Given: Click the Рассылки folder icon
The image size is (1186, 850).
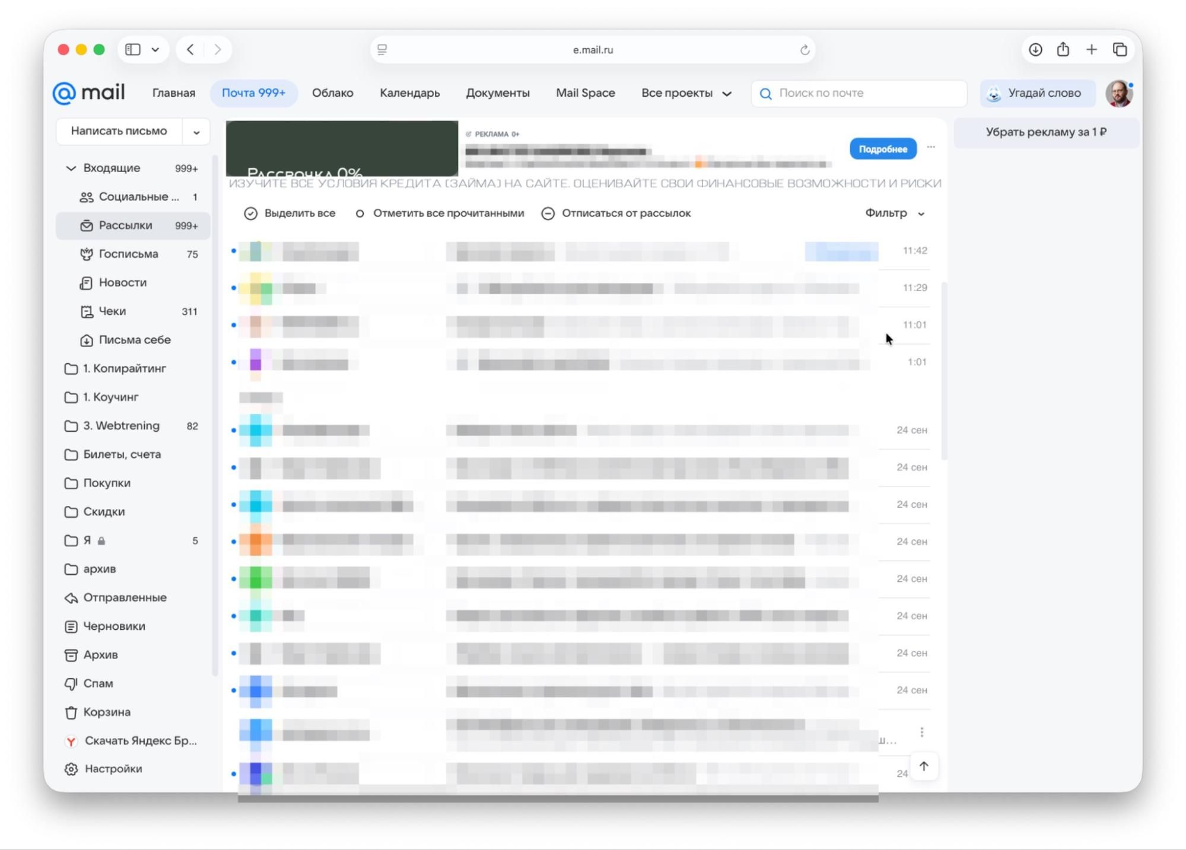Looking at the screenshot, I should [87, 225].
